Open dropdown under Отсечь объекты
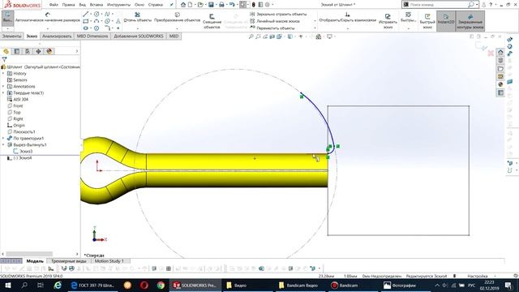 (137, 28)
